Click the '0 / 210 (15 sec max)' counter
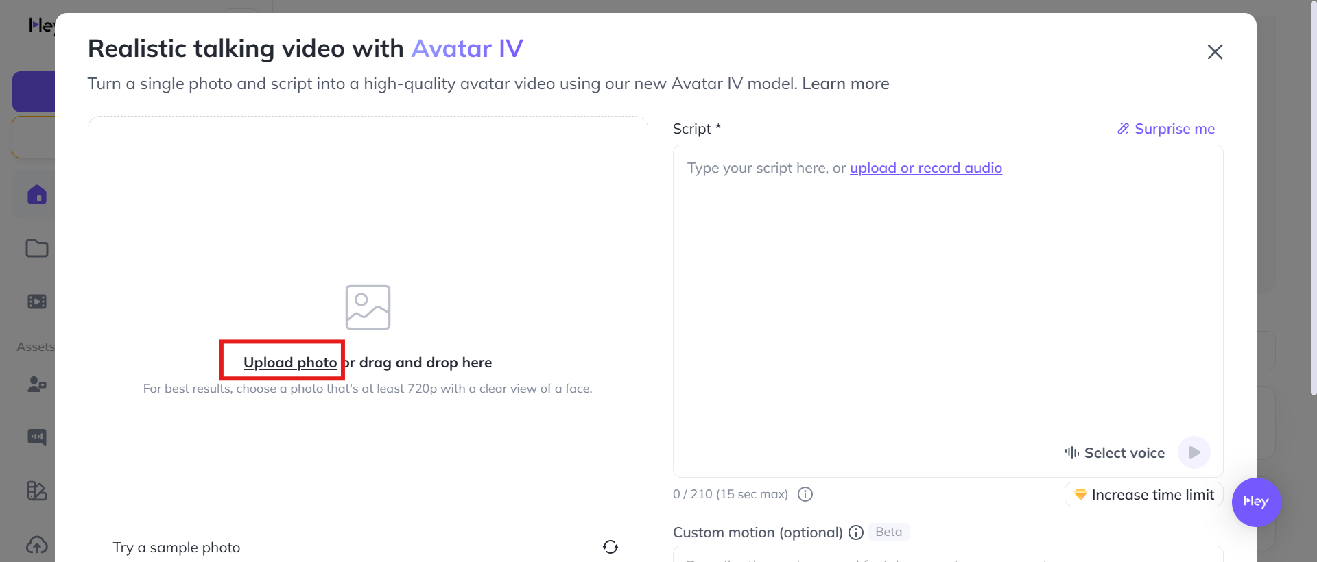 coord(731,494)
